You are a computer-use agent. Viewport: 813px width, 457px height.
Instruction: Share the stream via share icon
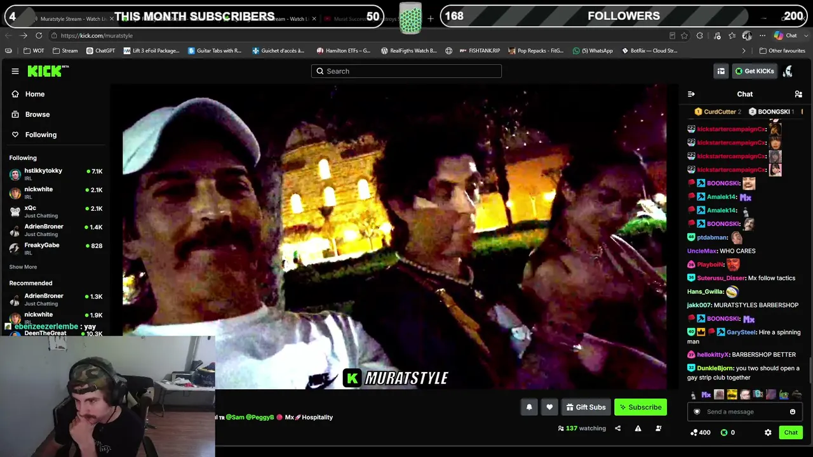pos(617,428)
